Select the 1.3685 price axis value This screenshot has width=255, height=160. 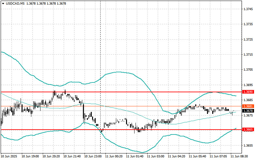[248, 100]
